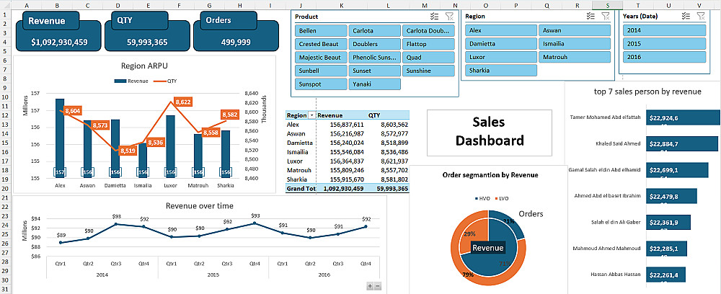
Task: Collapse the field with the chart minus button
Action: [378, 286]
